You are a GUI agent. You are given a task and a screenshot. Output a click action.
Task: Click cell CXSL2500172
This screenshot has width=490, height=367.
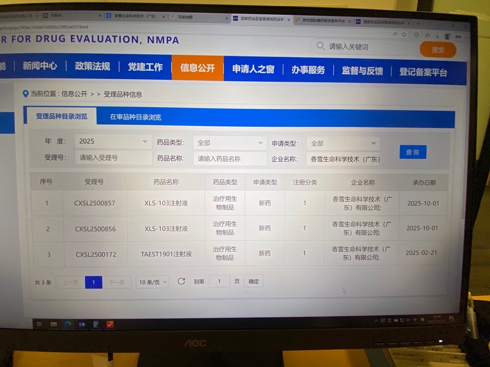[96, 254]
